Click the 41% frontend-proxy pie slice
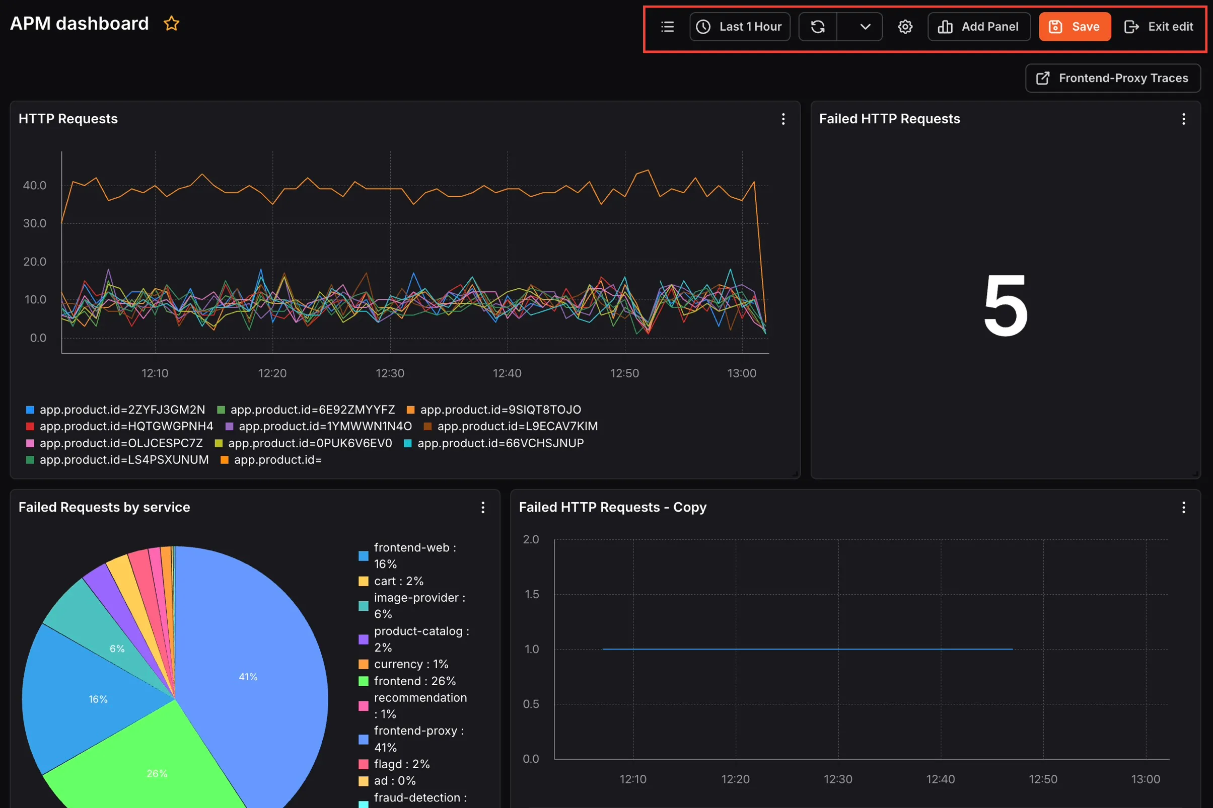Viewport: 1213px width, 808px height. pos(248,677)
